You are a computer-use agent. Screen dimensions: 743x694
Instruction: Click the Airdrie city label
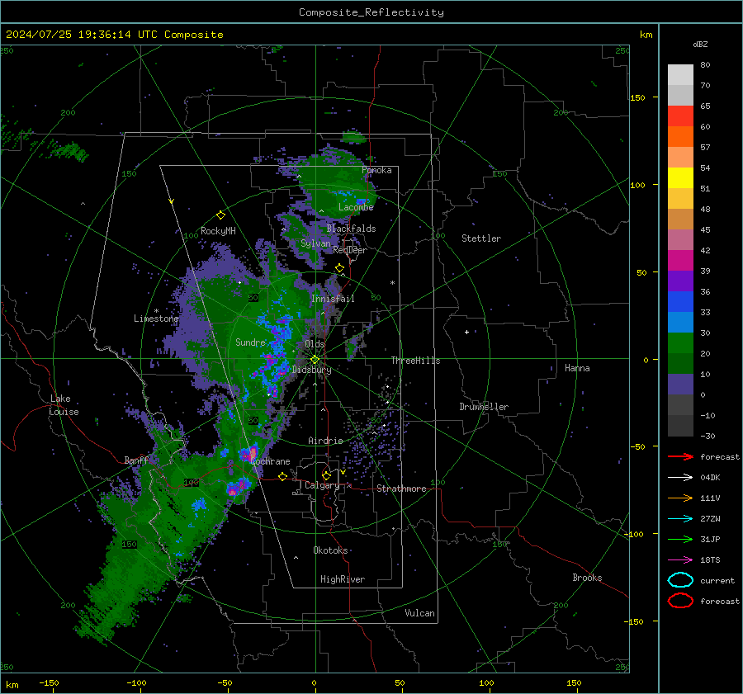pos(325,441)
